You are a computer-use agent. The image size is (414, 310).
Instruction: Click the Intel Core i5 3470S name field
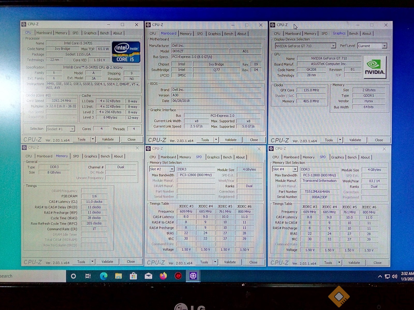(x=78, y=43)
